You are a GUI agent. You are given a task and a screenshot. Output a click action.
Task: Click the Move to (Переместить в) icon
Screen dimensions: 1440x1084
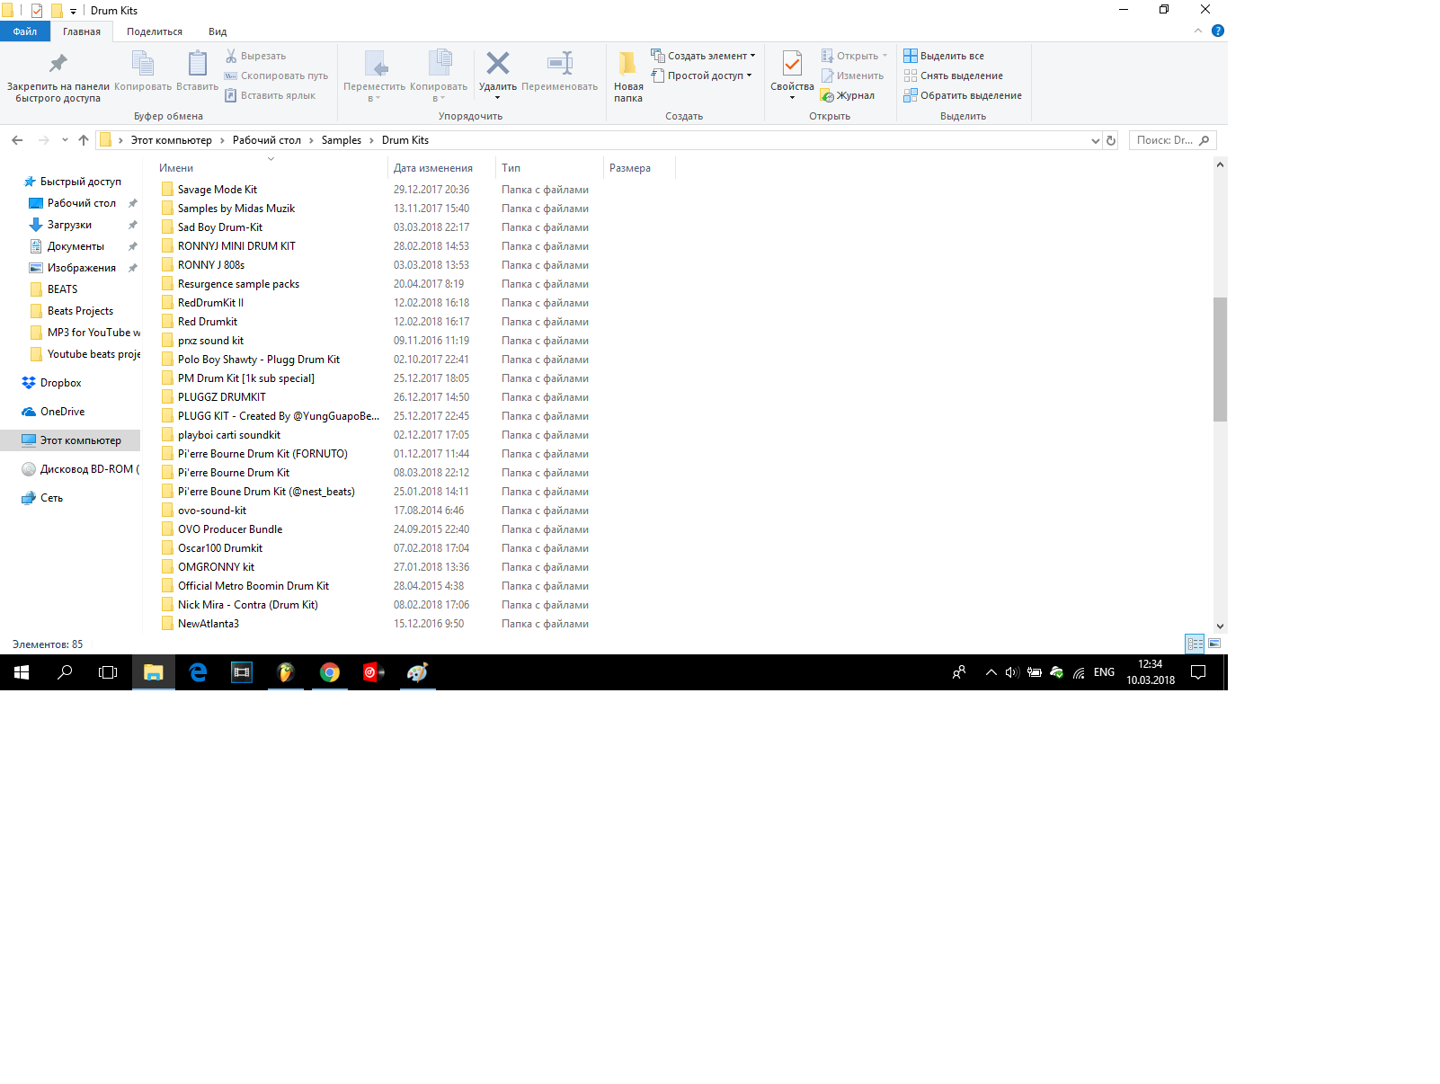(x=375, y=63)
